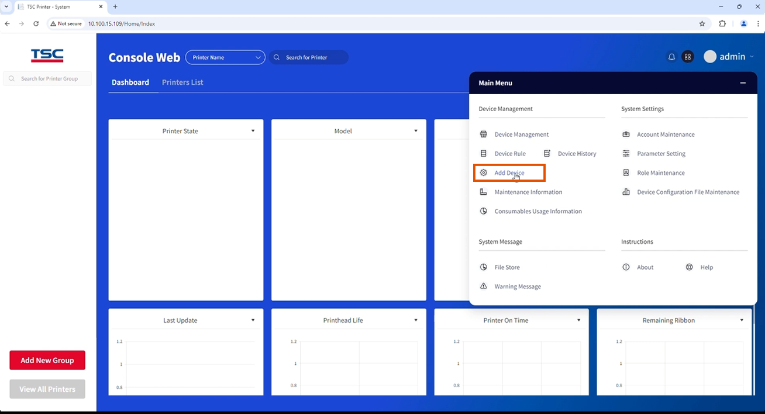The image size is (765, 414).
Task: Click the Warning Message triangle icon
Action: click(484, 287)
